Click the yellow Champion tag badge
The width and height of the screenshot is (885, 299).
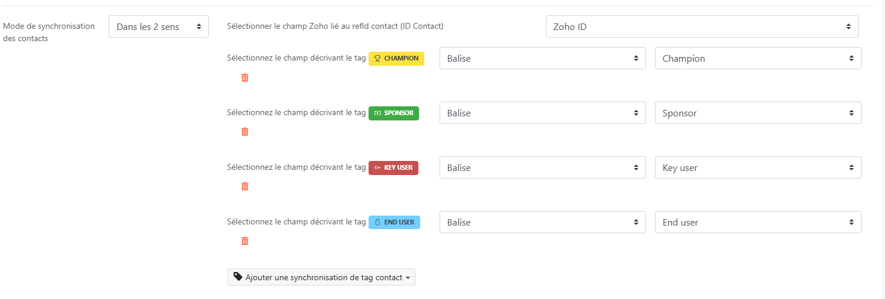tap(396, 59)
